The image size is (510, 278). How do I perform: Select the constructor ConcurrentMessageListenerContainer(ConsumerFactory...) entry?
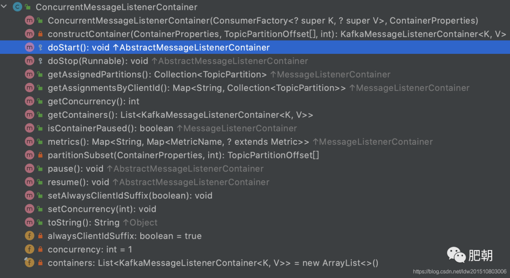(263, 21)
